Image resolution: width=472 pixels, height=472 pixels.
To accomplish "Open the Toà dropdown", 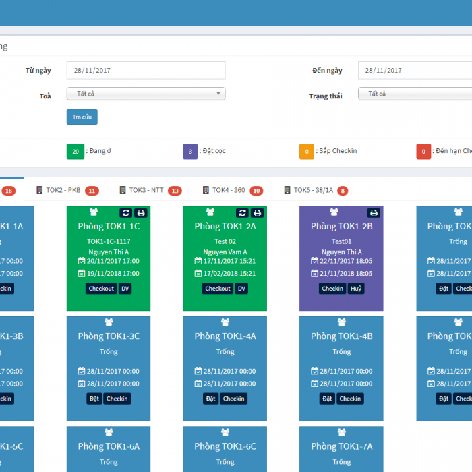I will [146, 94].
